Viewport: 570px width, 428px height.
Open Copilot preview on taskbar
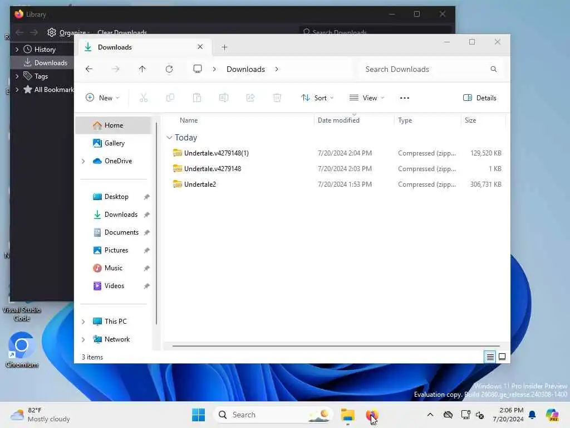[x=552, y=415]
